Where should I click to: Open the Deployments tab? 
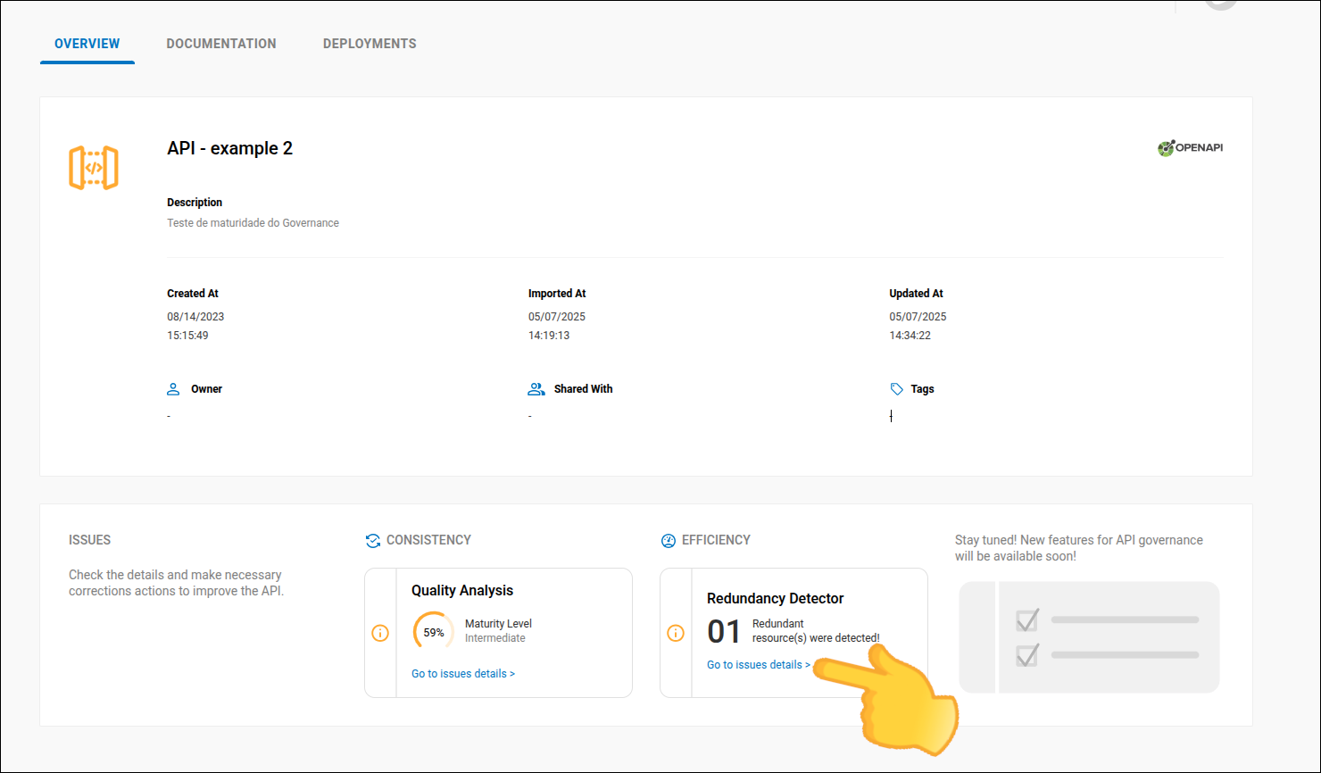pos(370,44)
